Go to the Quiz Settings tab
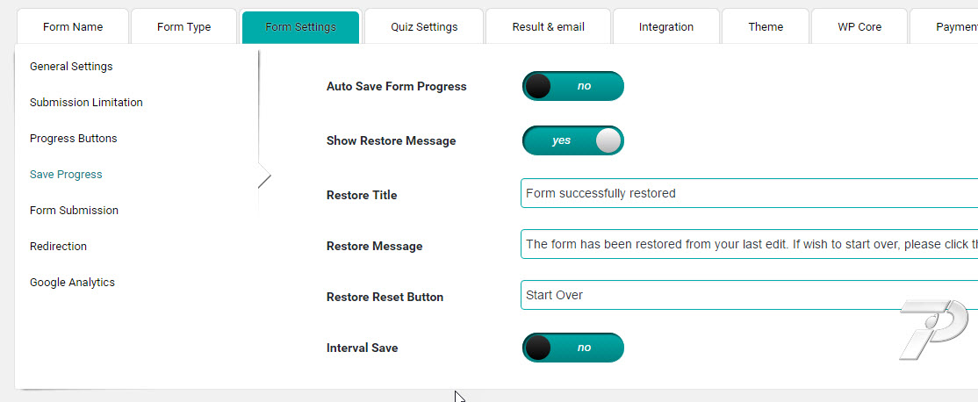 tap(424, 26)
